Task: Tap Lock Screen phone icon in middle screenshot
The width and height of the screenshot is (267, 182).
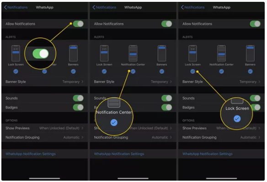Action: pyautogui.click(x=104, y=54)
